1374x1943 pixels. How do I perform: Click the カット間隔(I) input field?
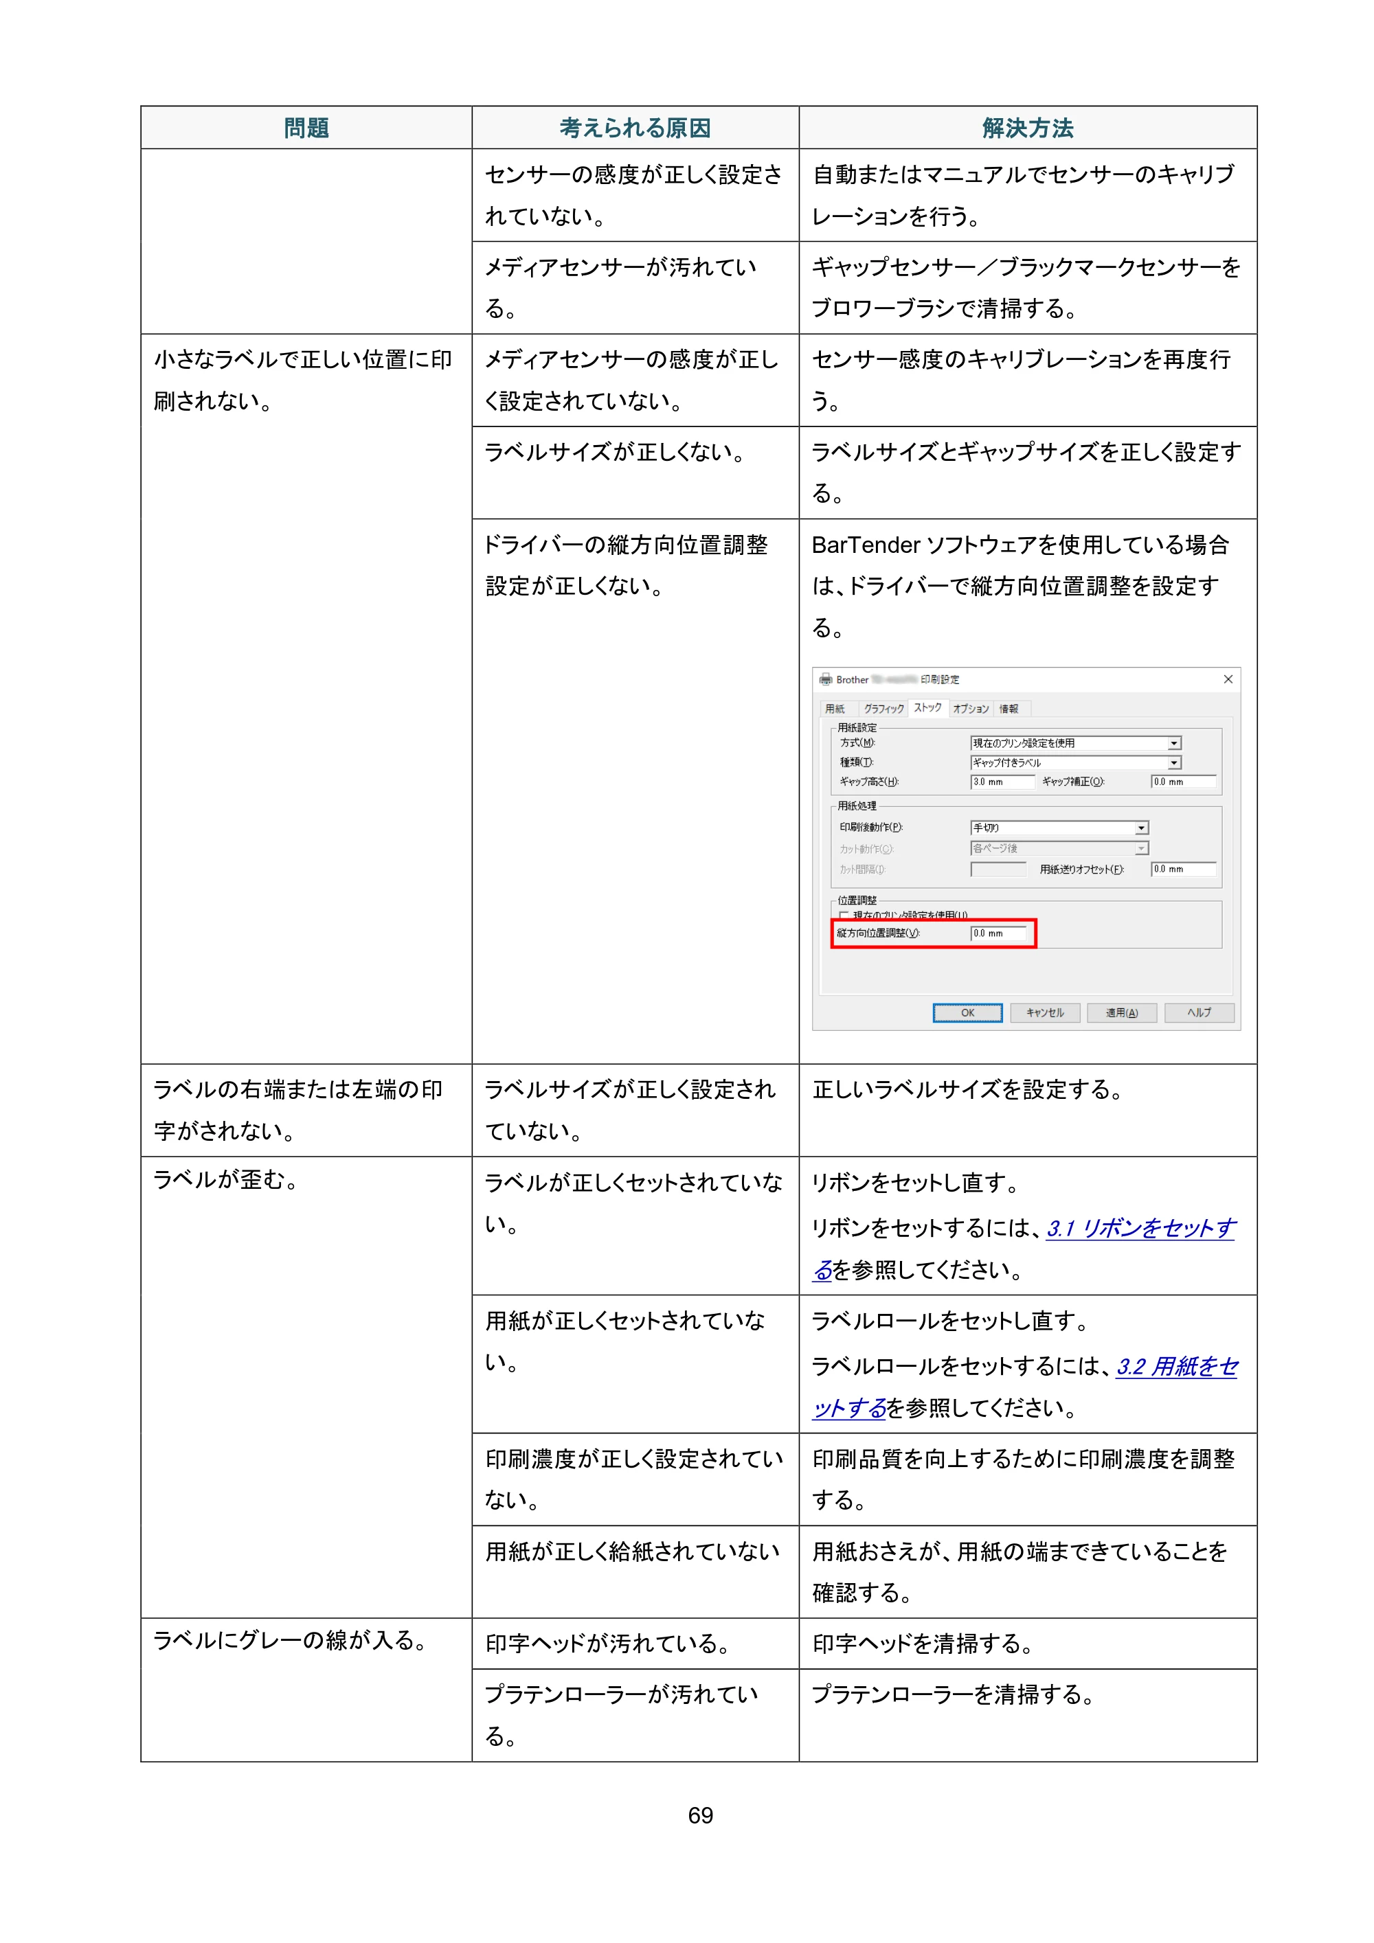[x=998, y=869]
